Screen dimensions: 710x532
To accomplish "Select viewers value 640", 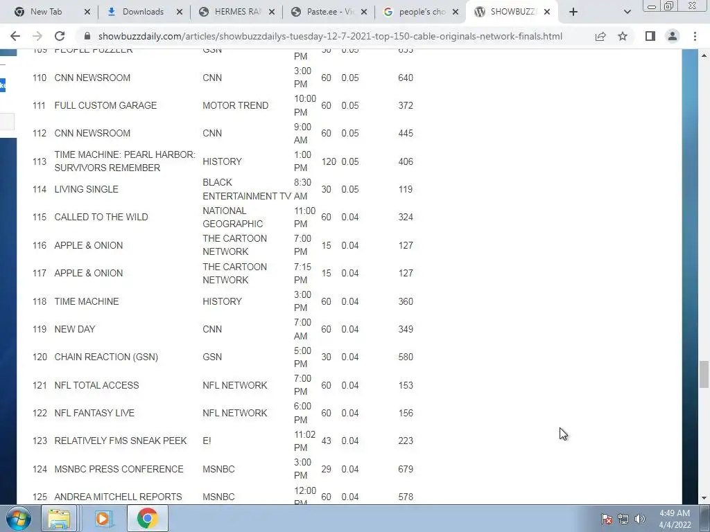I will pyautogui.click(x=405, y=78).
